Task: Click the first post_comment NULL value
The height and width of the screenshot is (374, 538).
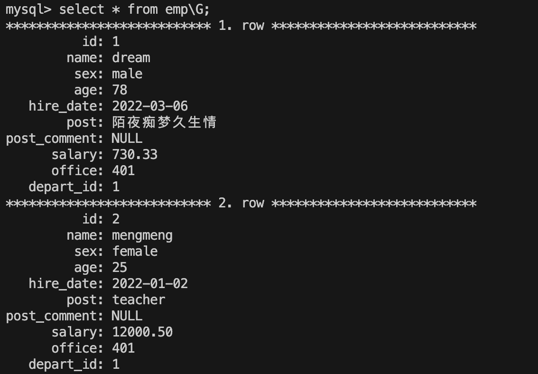Action: (127, 138)
